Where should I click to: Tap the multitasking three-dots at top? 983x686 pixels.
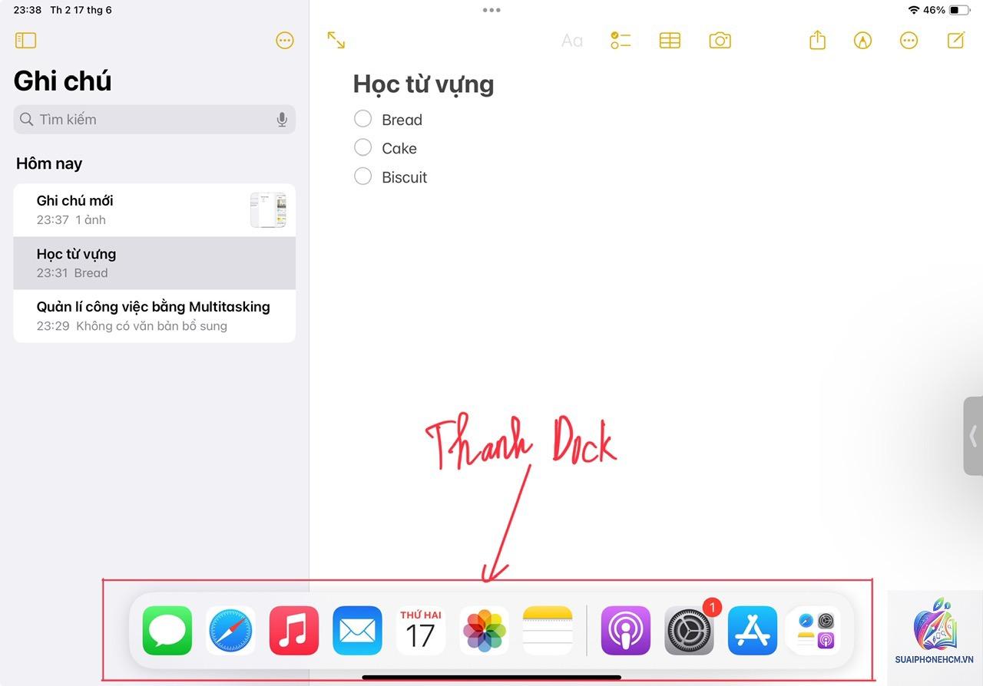[x=491, y=10]
